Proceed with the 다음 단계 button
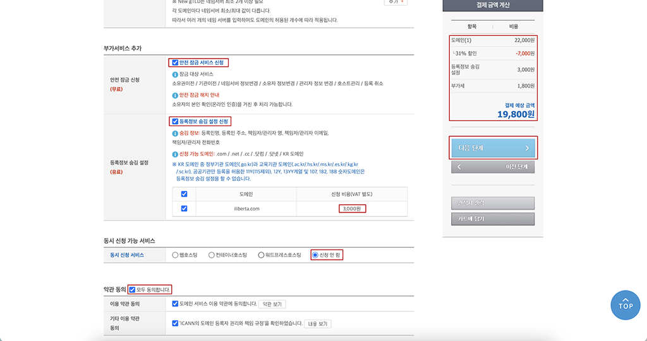This screenshot has width=647, height=341. click(x=493, y=148)
